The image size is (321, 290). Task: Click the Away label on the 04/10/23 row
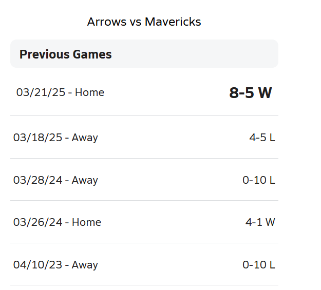coord(85,265)
